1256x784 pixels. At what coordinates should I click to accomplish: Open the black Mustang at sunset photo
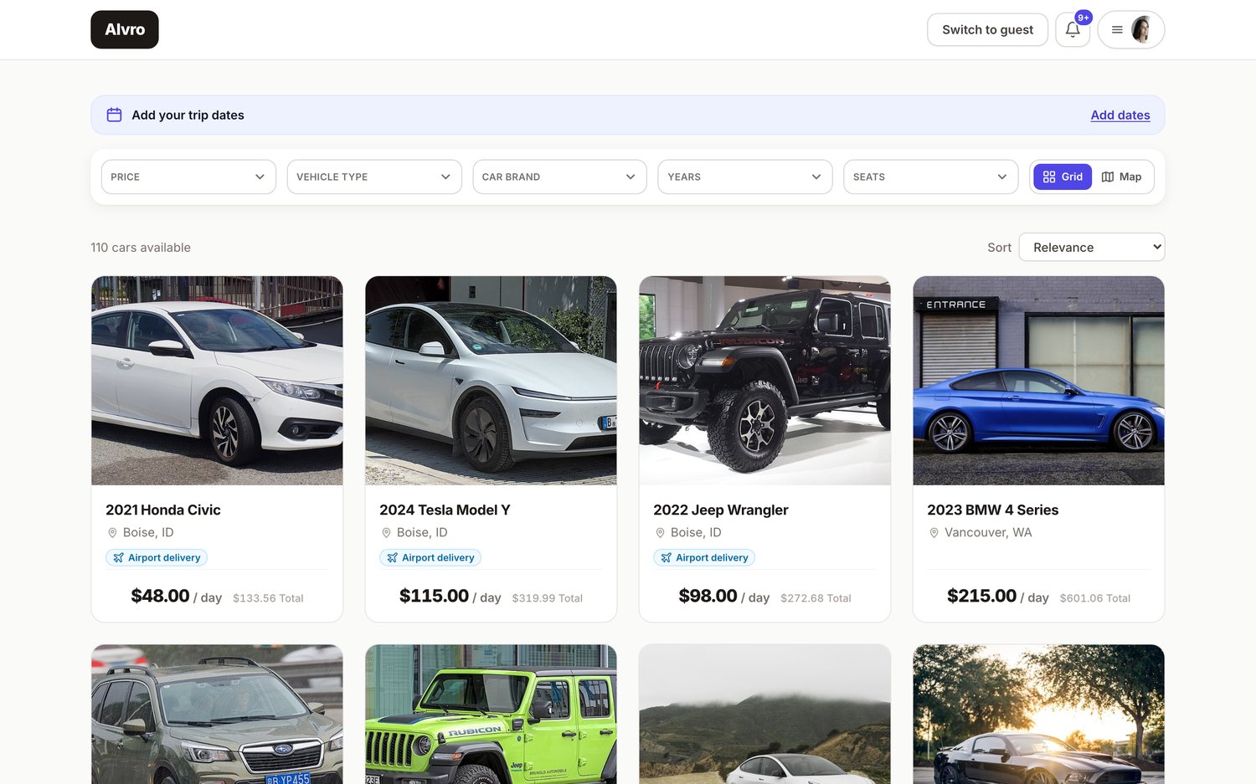[1038, 714]
